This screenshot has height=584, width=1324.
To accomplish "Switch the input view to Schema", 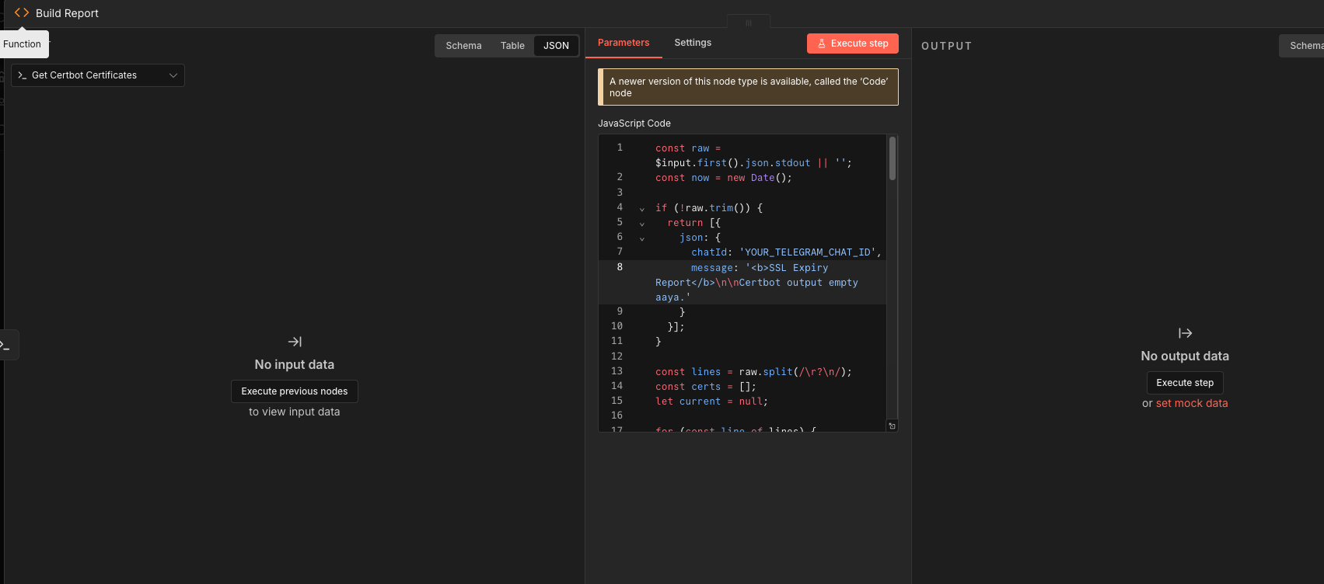I will [463, 46].
